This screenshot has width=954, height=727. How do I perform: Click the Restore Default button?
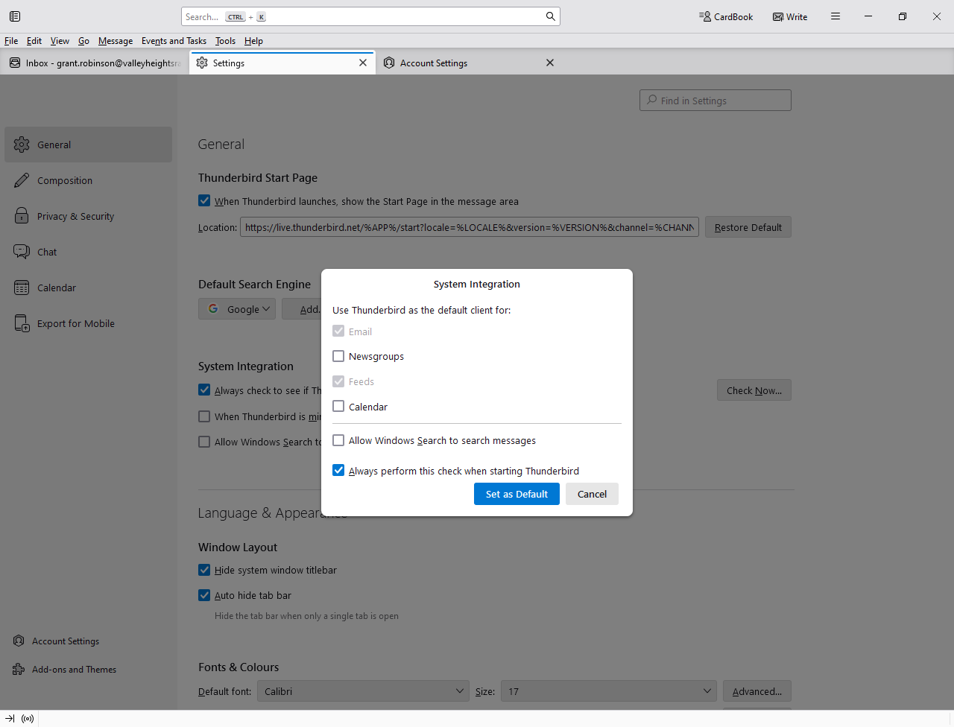click(748, 227)
